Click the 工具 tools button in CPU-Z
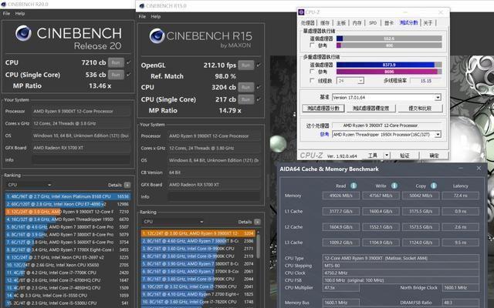The image size is (494, 308). point(373,156)
